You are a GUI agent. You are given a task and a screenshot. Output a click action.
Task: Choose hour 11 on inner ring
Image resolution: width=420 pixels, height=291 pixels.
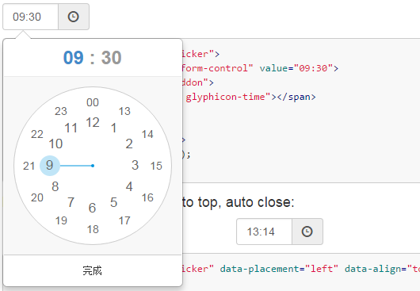71,128
